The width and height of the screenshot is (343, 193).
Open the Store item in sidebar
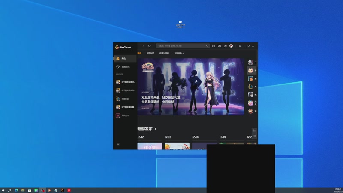pos(125,58)
